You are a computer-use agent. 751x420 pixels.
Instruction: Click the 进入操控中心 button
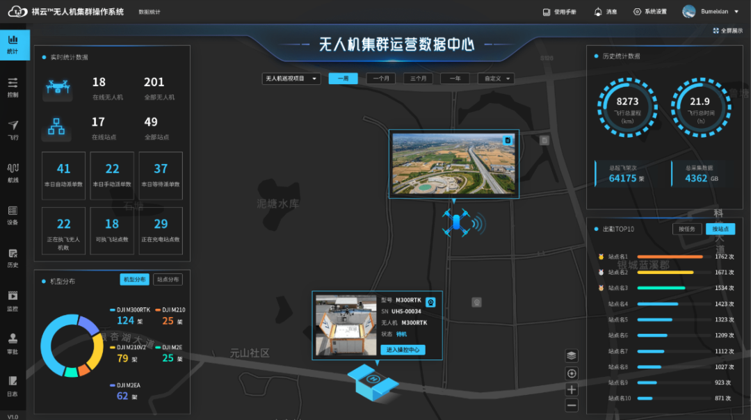[x=403, y=350]
